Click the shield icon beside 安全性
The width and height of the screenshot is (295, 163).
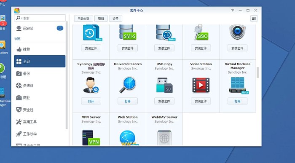tap(19, 110)
